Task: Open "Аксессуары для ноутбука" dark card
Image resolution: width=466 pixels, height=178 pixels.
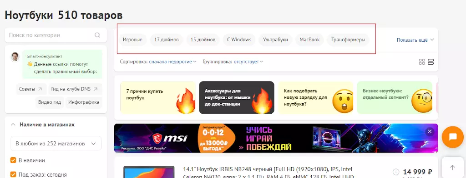Action: pyautogui.click(x=237, y=97)
